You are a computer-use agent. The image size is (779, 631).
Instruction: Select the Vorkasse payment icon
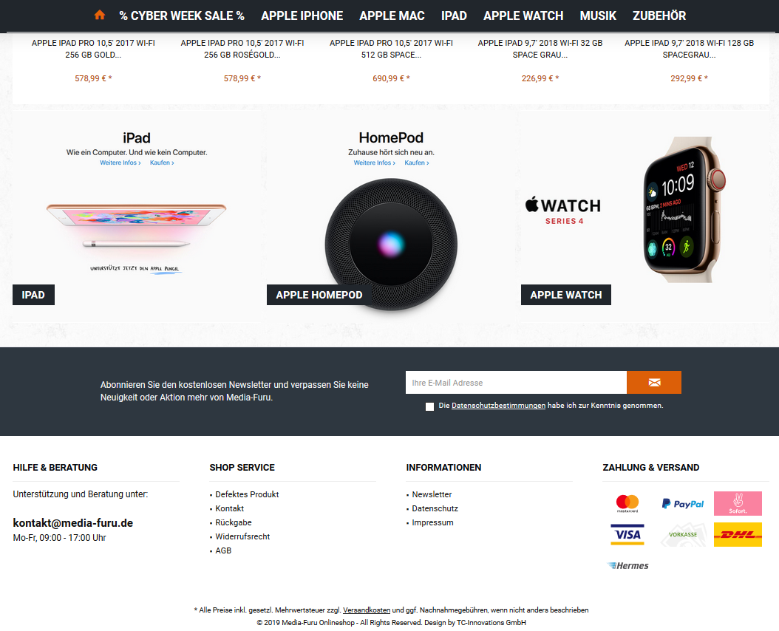tap(683, 535)
